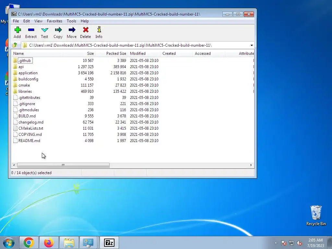Open the Help menu
This screenshot has height=249, width=332.
[x=85, y=21]
